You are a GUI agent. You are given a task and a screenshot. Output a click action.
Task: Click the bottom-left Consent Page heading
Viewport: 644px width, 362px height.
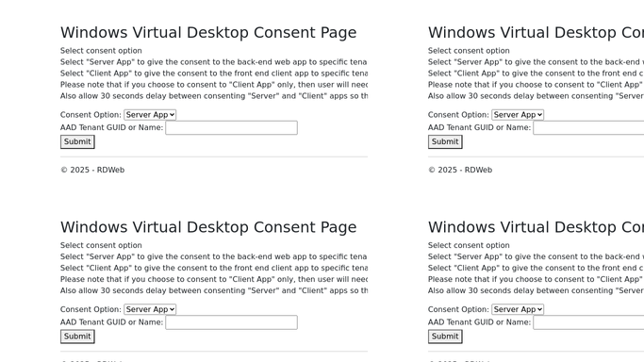[208, 227]
